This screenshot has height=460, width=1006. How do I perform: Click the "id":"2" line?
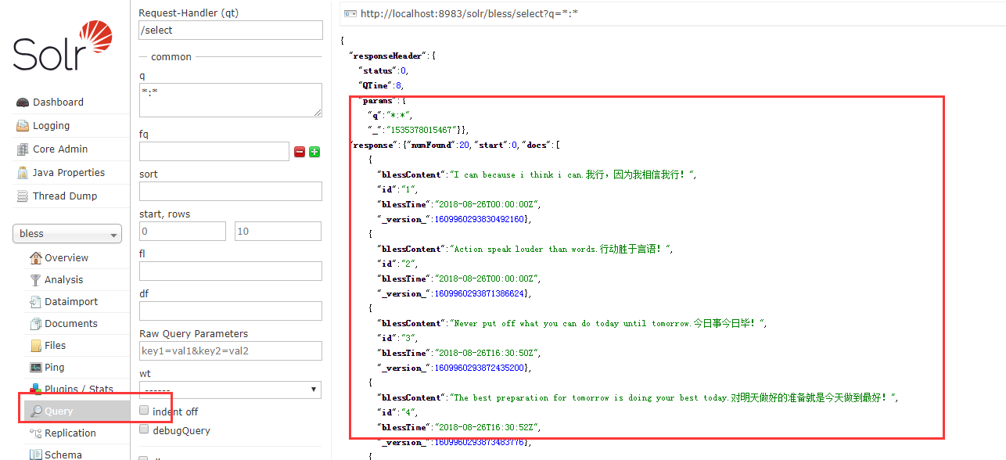[x=397, y=264]
